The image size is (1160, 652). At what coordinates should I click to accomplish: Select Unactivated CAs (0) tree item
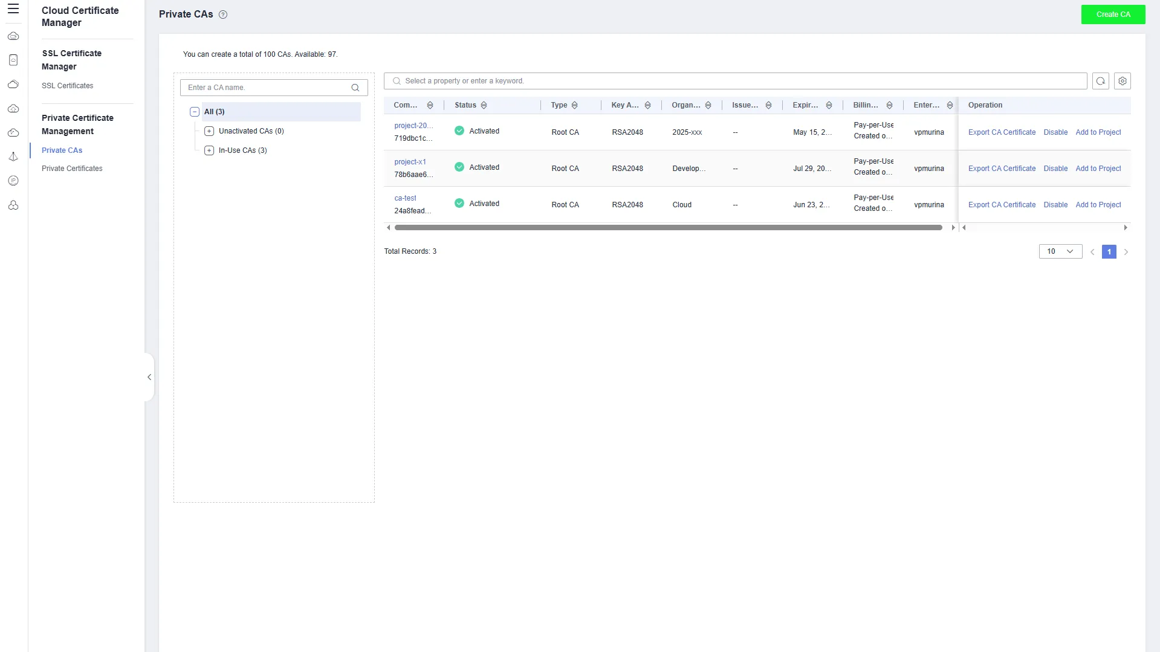(x=251, y=131)
